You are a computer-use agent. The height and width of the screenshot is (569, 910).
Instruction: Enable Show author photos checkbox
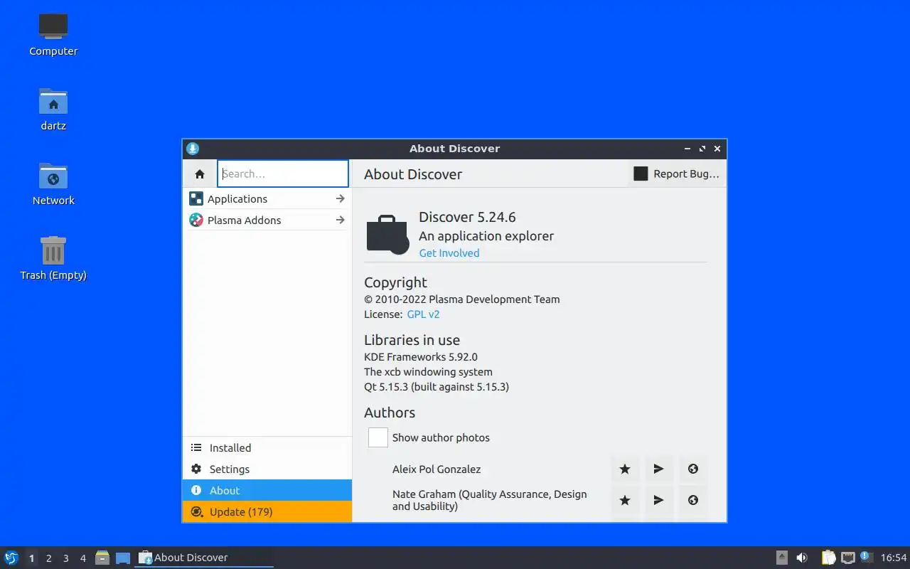pos(378,437)
